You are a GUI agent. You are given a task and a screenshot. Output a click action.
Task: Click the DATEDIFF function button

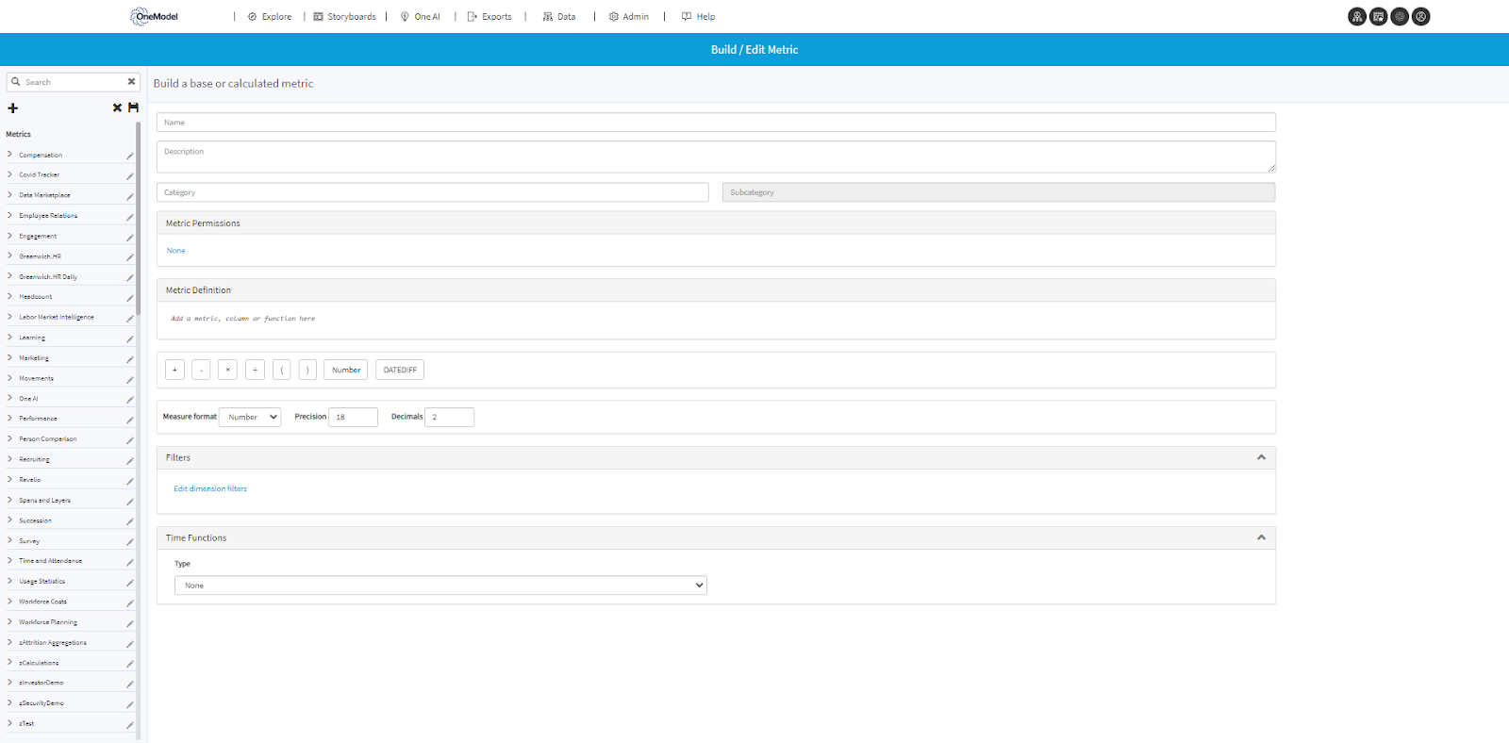click(x=400, y=370)
